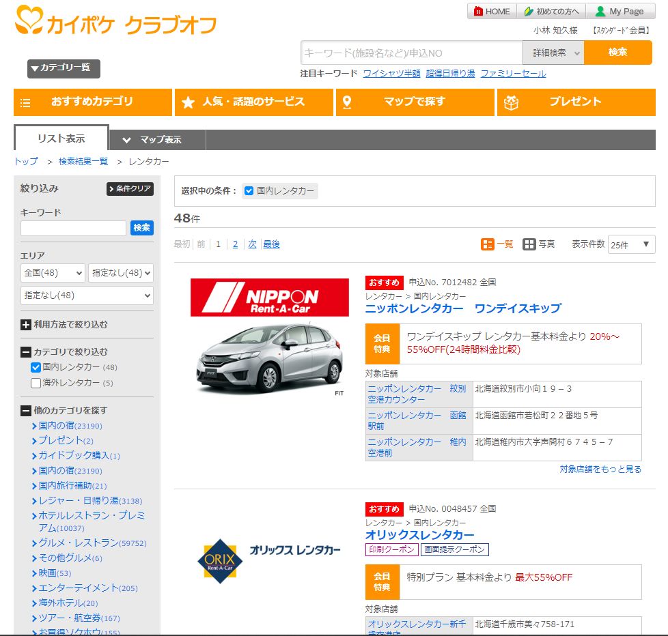This screenshot has height=636, width=668.
Task: Click the HOME house icon
Action: pyautogui.click(x=478, y=12)
